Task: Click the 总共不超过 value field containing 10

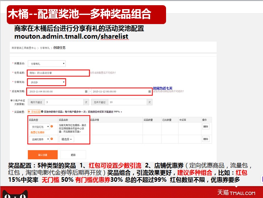Action: [x=127, y=102]
